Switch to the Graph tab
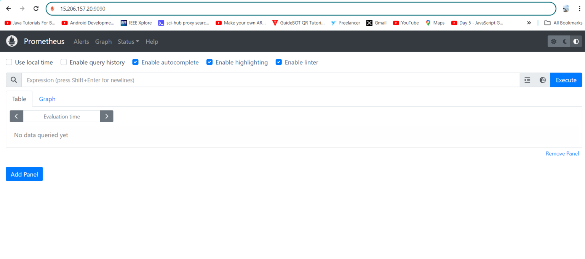This screenshot has height=259, width=585. (x=47, y=99)
